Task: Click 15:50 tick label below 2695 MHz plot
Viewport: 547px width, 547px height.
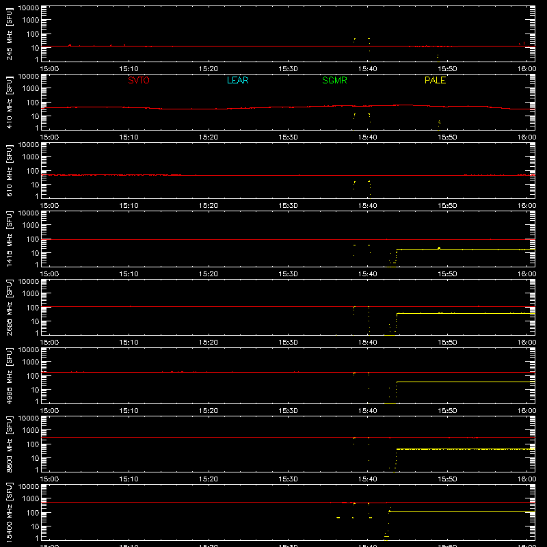Action: (447, 343)
